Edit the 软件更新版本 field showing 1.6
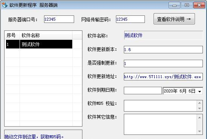This screenshot has height=139, width=207. point(163,50)
